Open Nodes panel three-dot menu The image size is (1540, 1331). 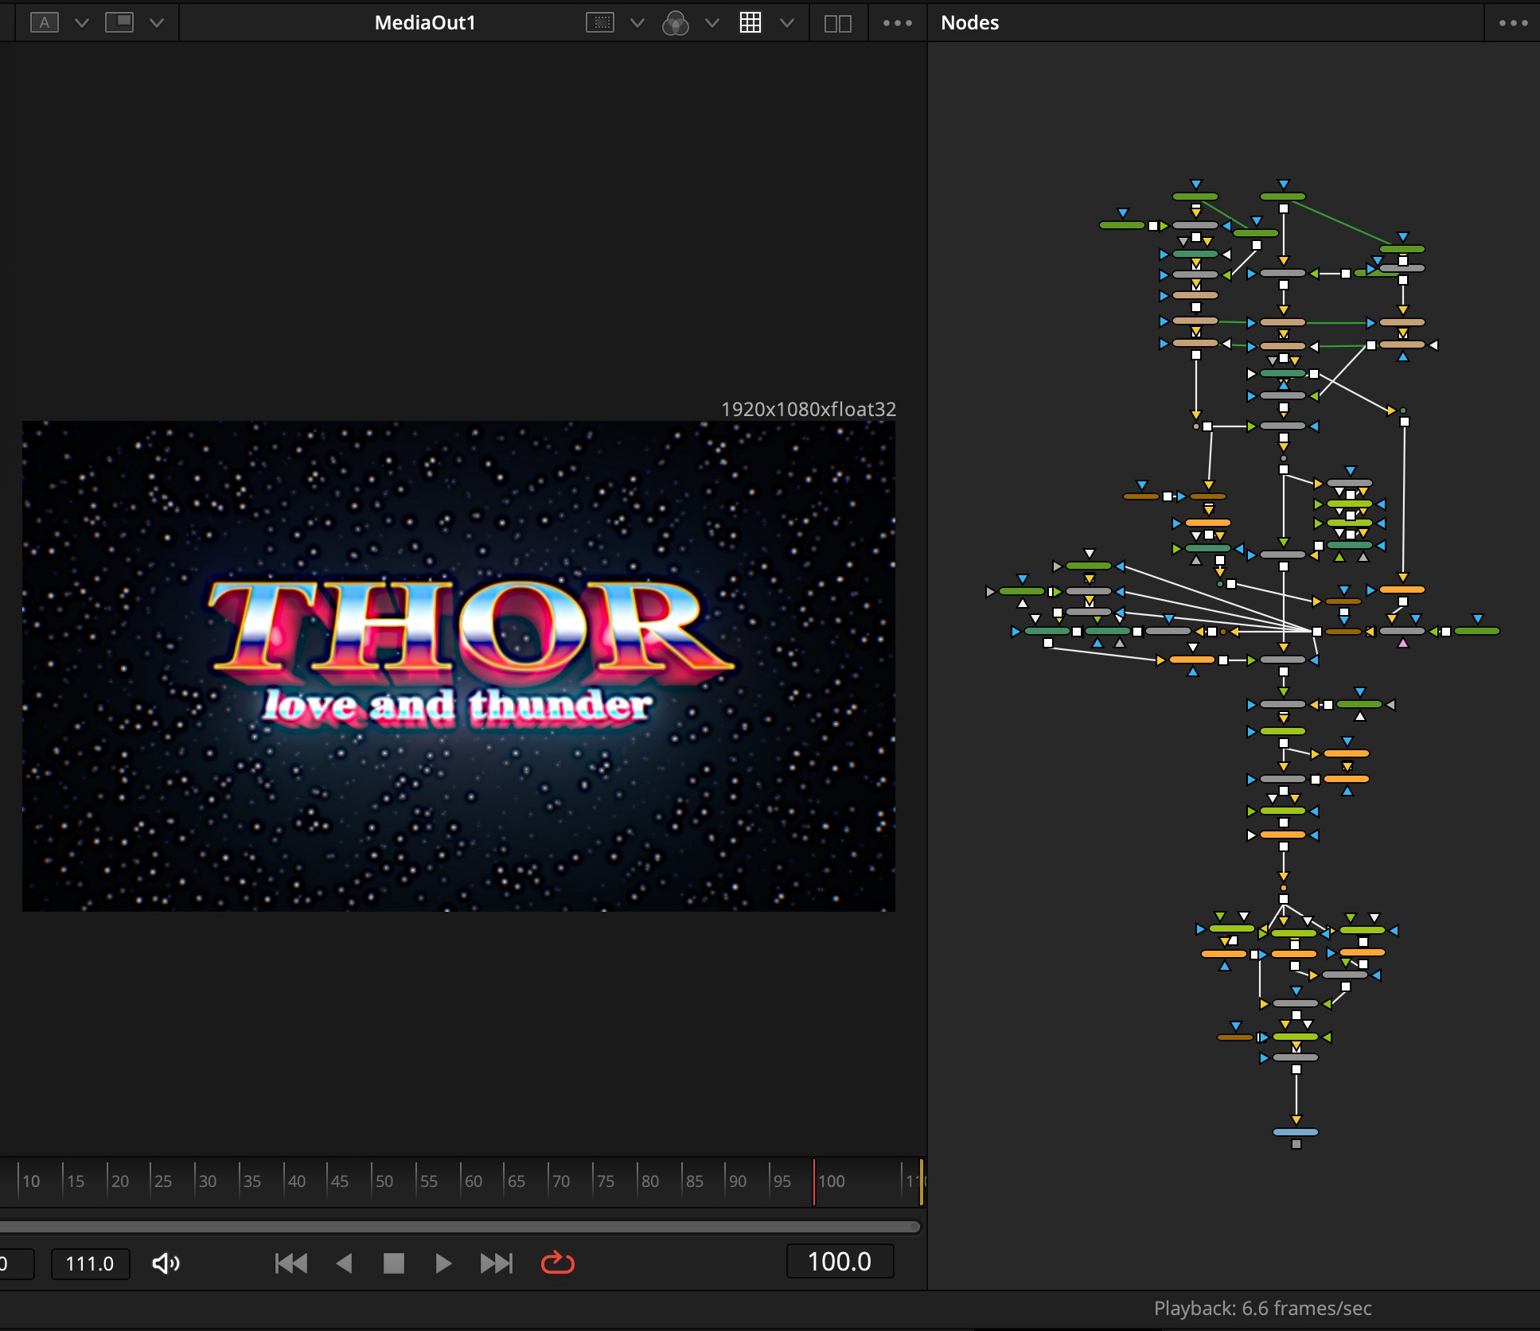pos(1512,23)
